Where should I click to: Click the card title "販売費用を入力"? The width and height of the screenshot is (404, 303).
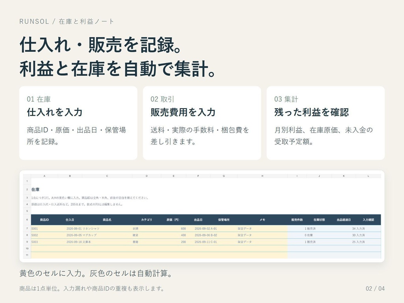pos(183,112)
